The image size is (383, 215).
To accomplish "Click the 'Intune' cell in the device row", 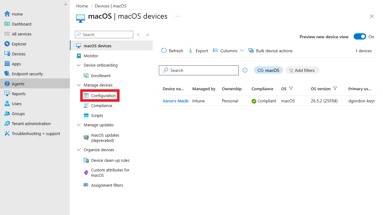I will point(199,101).
